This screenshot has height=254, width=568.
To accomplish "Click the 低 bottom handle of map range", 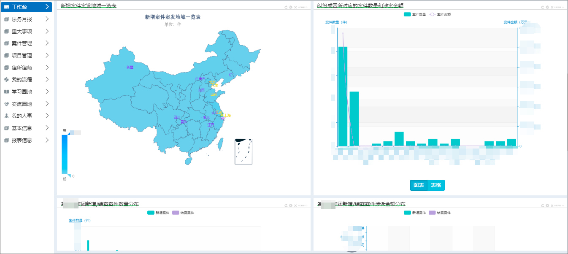I will [69, 176].
